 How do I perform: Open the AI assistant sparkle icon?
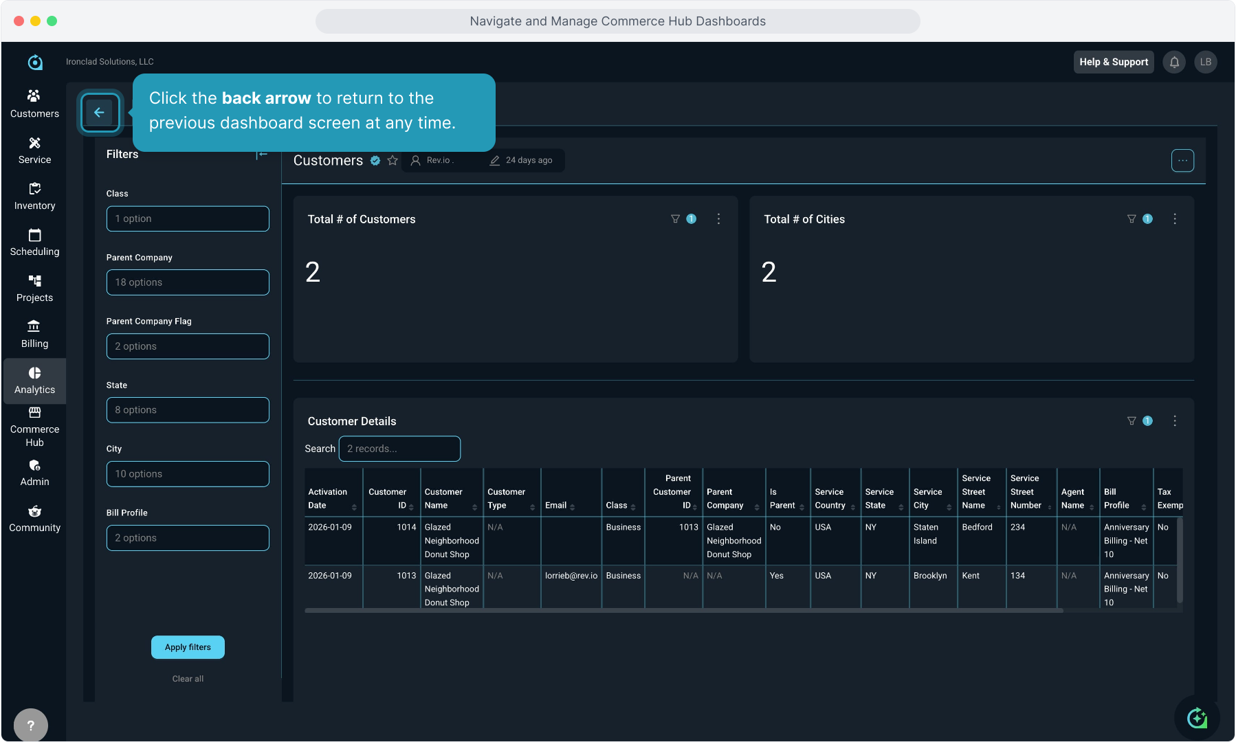pos(1197,718)
